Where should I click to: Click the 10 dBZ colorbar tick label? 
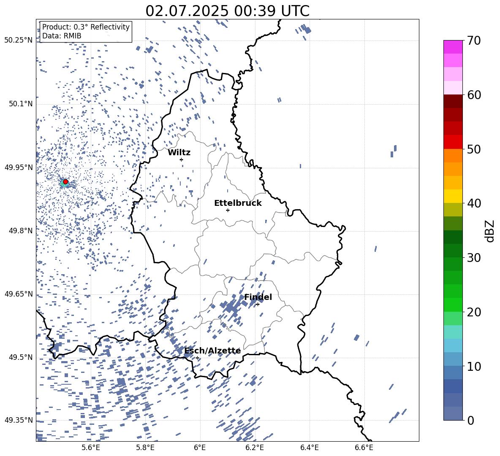(x=474, y=366)
